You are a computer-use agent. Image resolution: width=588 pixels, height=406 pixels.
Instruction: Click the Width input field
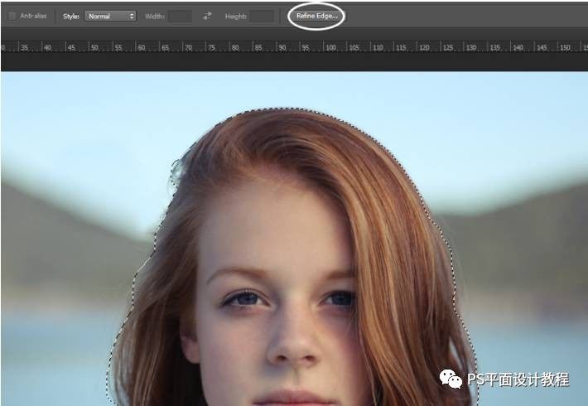point(180,16)
